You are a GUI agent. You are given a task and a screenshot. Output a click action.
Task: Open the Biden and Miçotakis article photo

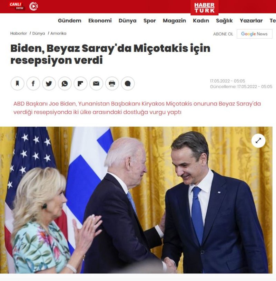pos(136,200)
